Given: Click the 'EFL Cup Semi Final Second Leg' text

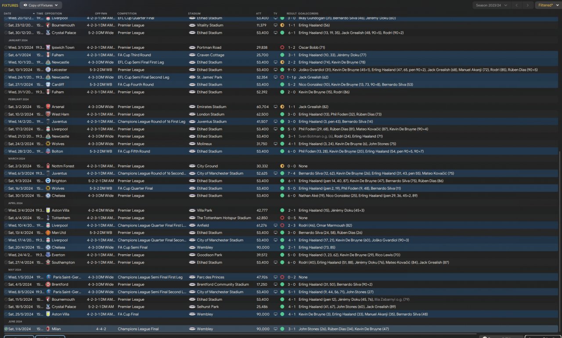Looking at the screenshot, I should (143, 77).
